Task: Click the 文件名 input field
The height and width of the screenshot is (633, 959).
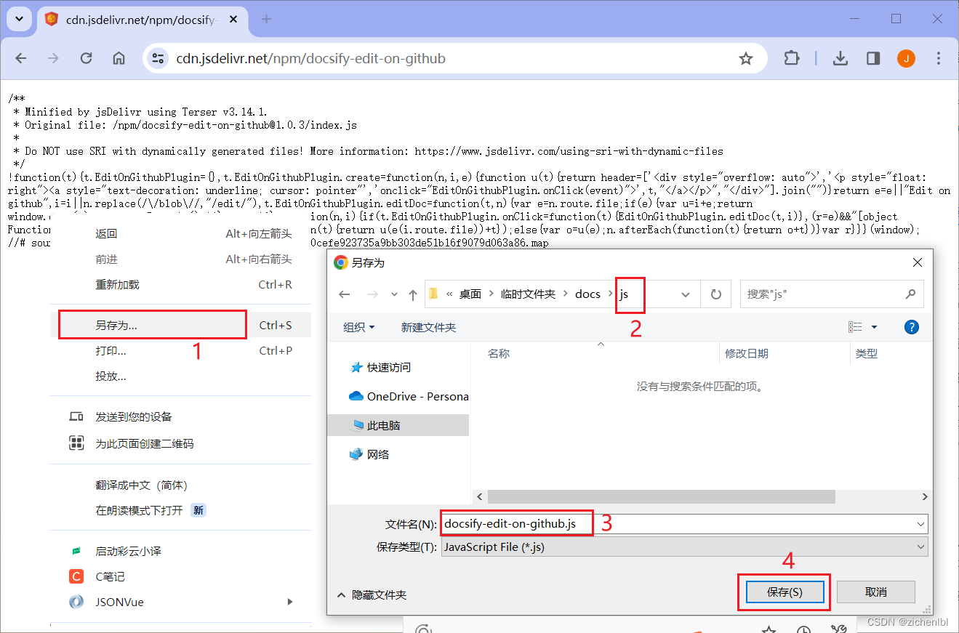Action: pos(684,523)
